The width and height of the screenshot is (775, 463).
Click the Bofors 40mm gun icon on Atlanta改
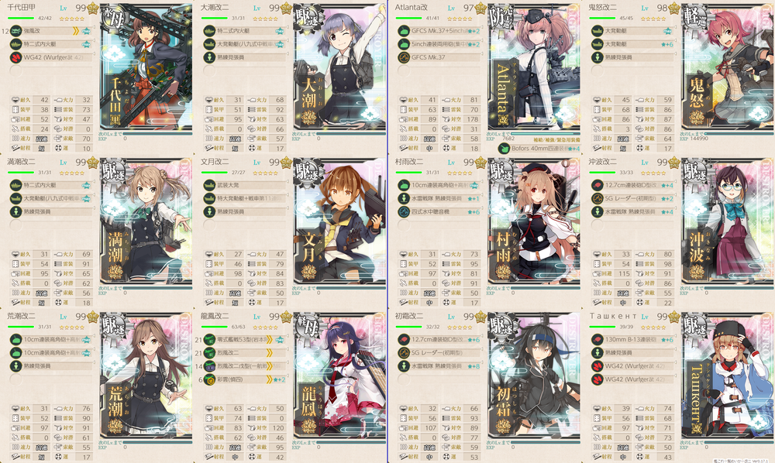pos(504,148)
